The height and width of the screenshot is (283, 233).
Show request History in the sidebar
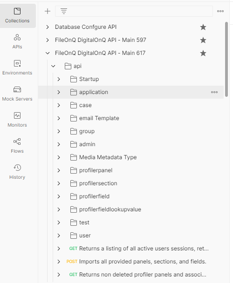[x=17, y=172]
